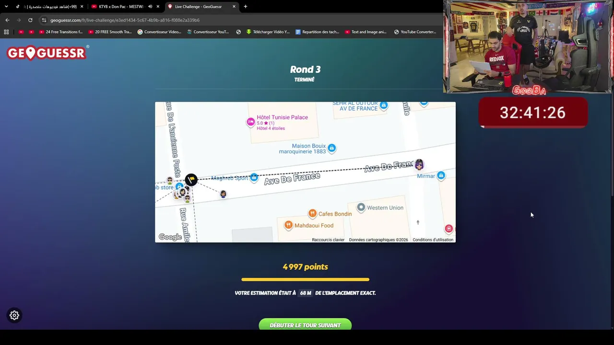Click the black flag location marker
Screen dimensions: 614x345
[191, 180]
